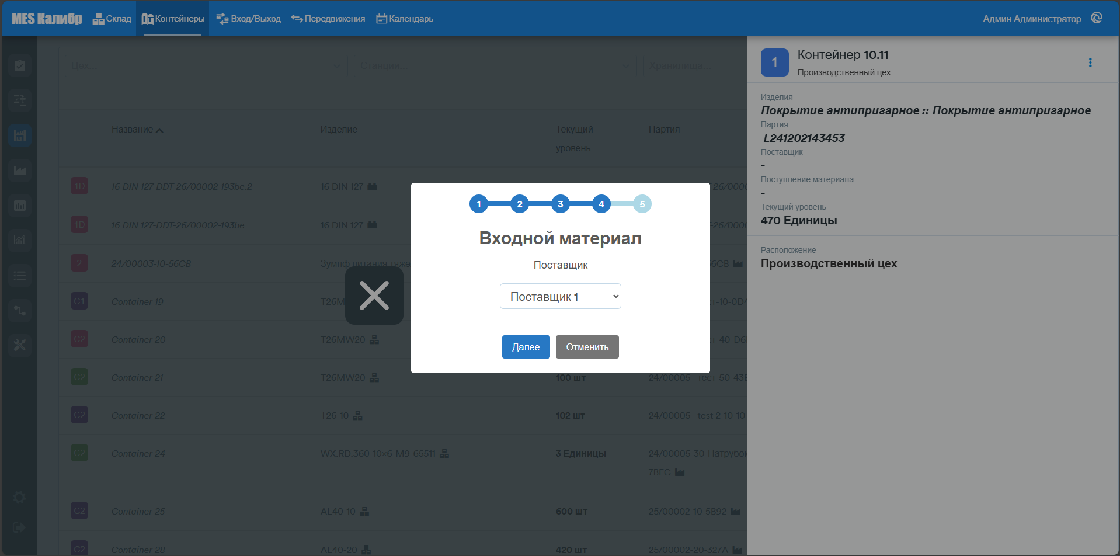The height and width of the screenshot is (556, 1120).
Task: Open the bulleted list sidebar icon
Action: pos(20,275)
